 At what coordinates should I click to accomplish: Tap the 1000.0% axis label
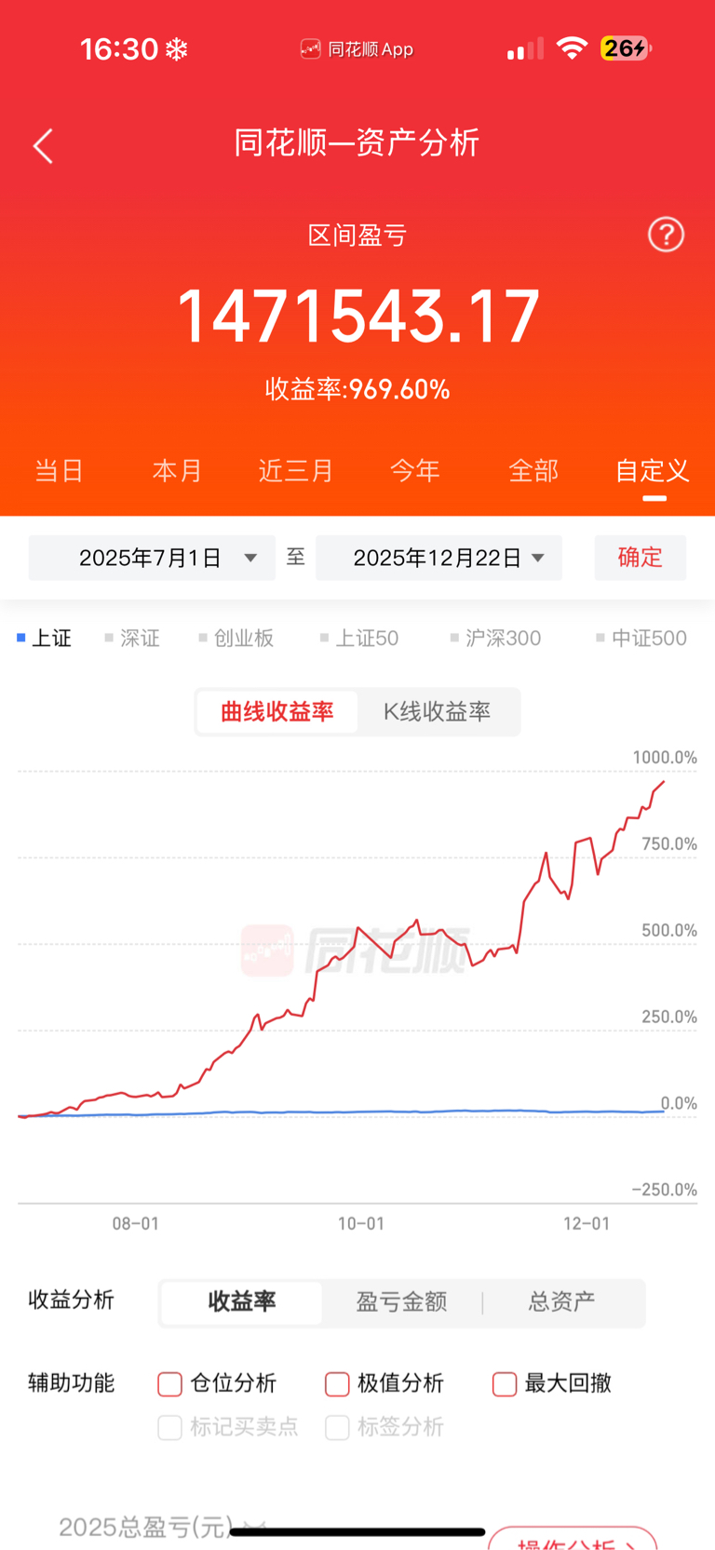click(665, 758)
